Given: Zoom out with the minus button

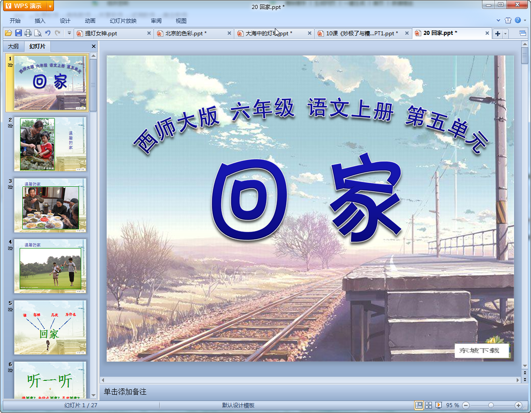Looking at the screenshot, I should (x=466, y=405).
